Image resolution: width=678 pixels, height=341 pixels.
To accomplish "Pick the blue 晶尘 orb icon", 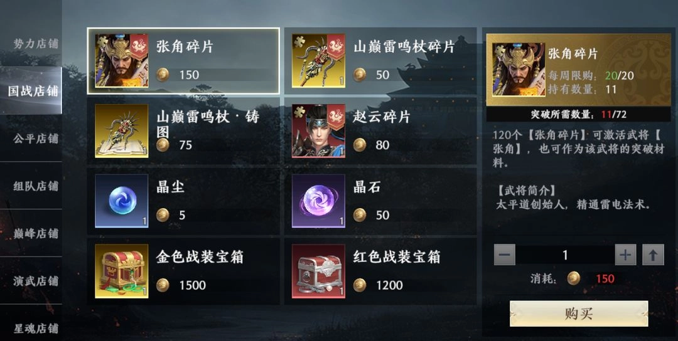I will [122, 201].
